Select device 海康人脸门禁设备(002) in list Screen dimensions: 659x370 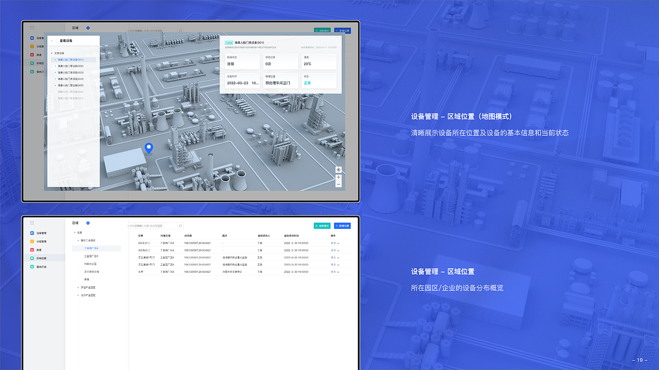click(x=71, y=66)
